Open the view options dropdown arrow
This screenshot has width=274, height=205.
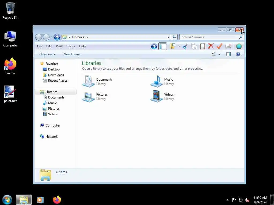click(x=219, y=54)
